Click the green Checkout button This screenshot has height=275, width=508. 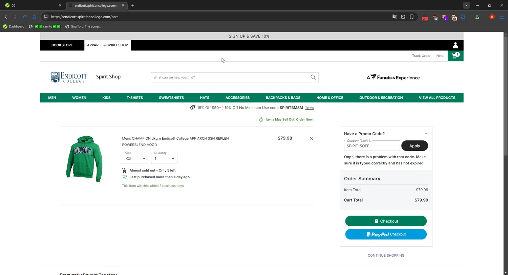click(386, 221)
